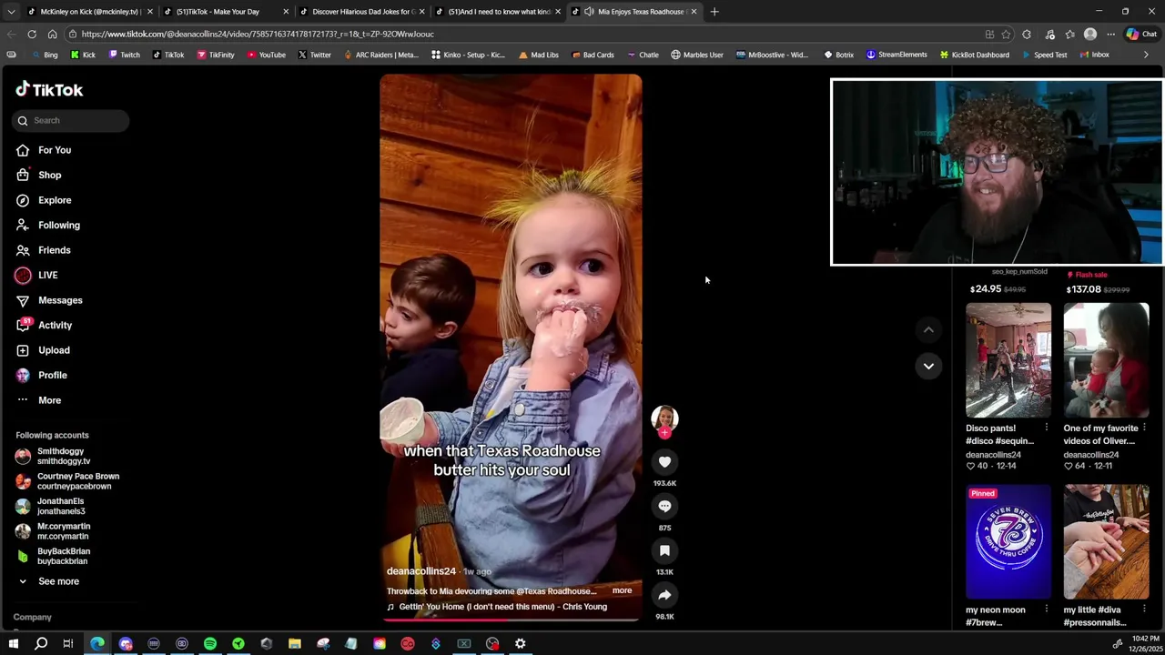Open File Explorer from the taskbar
The height and width of the screenshot is (655, 1165).
click(295, 644)
